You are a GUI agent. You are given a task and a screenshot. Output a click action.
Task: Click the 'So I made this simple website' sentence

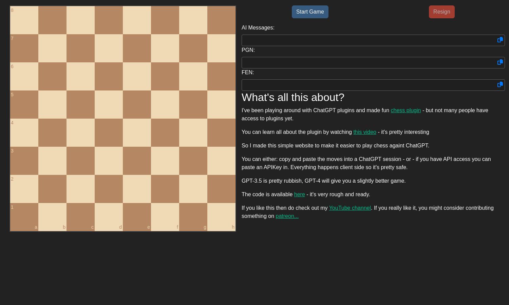335,146
